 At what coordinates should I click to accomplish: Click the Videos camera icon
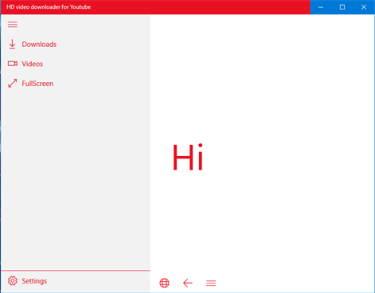(13, 64)
